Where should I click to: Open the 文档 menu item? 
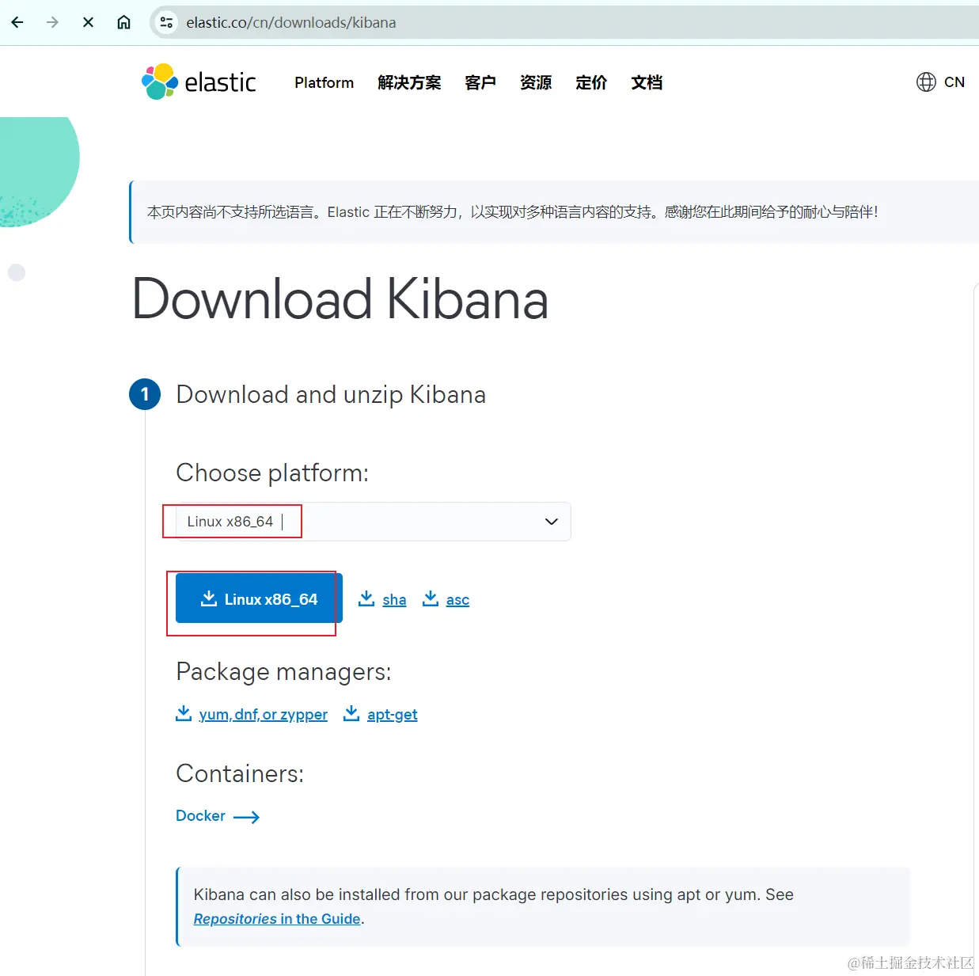click(647, 82)
